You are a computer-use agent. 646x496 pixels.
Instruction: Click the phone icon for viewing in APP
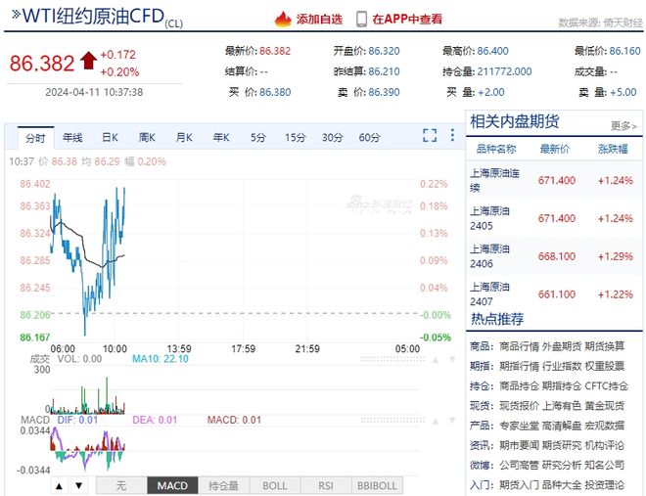[x=361, y=20]
